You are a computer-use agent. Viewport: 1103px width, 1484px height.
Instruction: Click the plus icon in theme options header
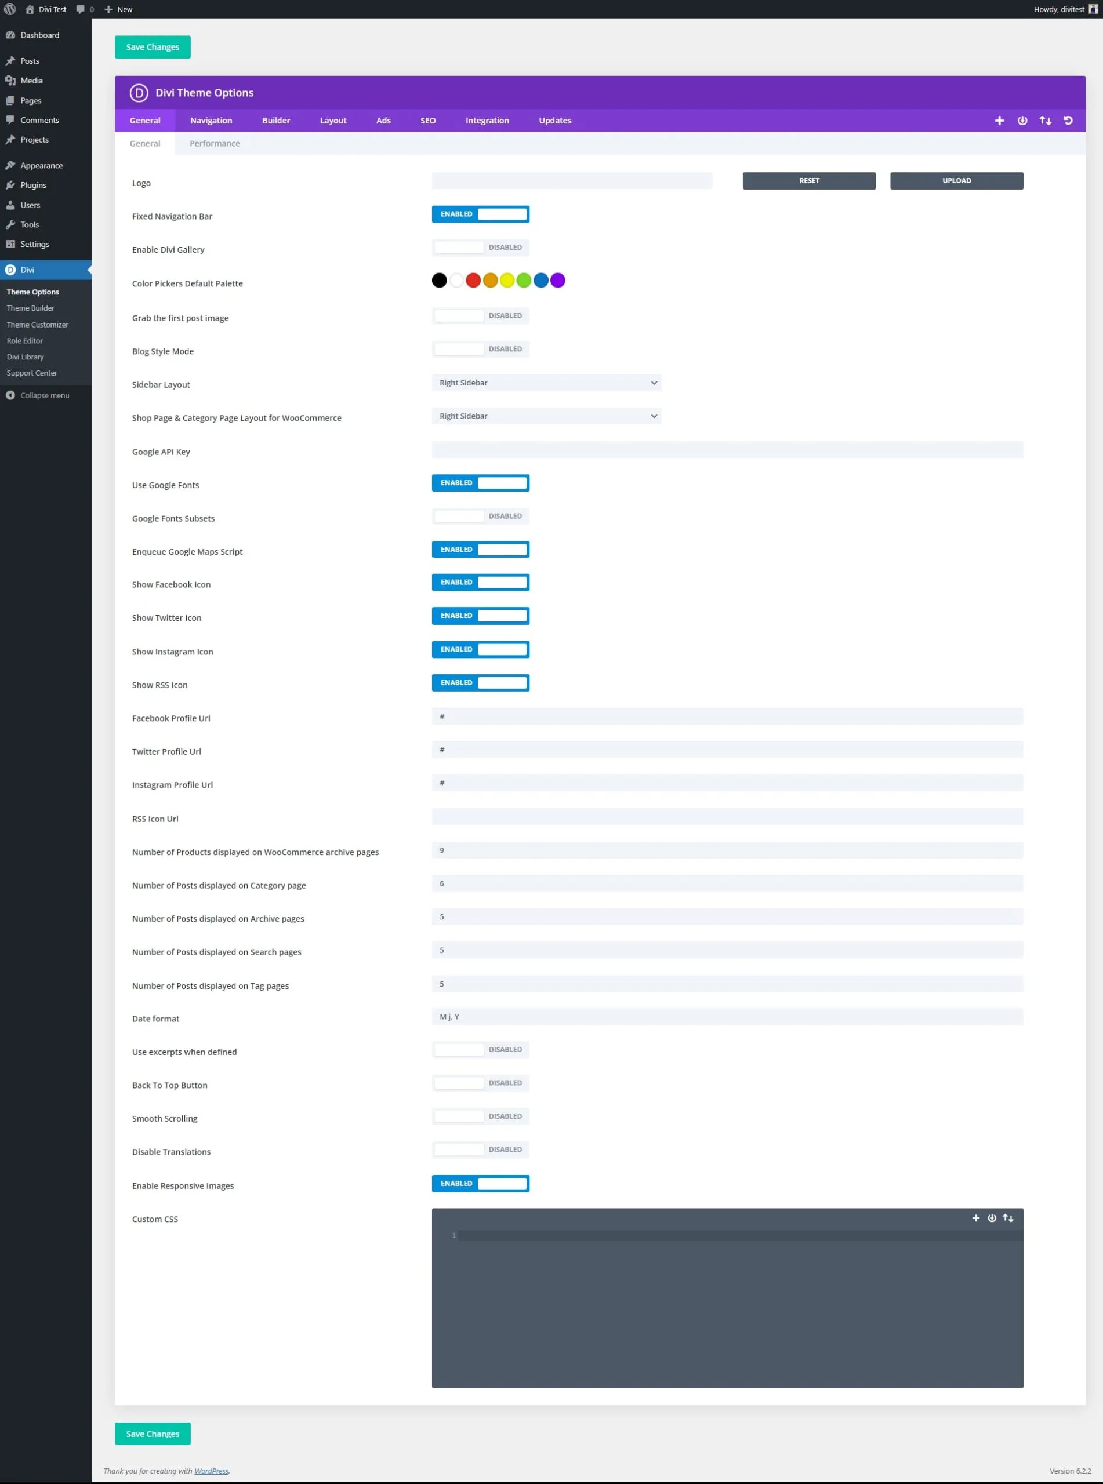[x=1000, y=121]
